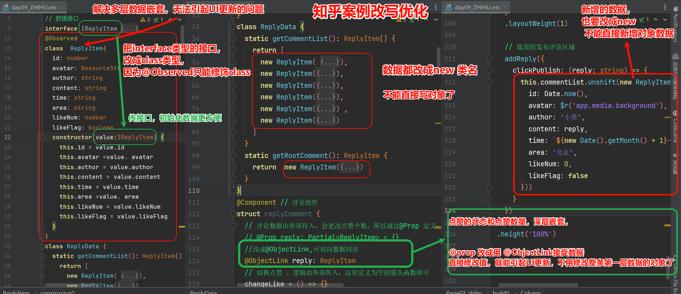
Task: Open the CodeGenie side panel
Action: pos(676,127)
